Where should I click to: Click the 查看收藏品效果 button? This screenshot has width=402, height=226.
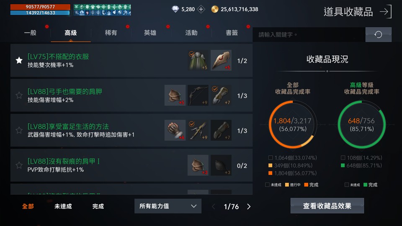coord(327,206)
